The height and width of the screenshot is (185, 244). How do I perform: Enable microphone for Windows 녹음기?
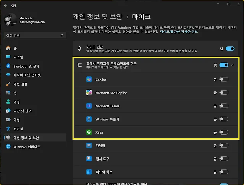point(224,119)
